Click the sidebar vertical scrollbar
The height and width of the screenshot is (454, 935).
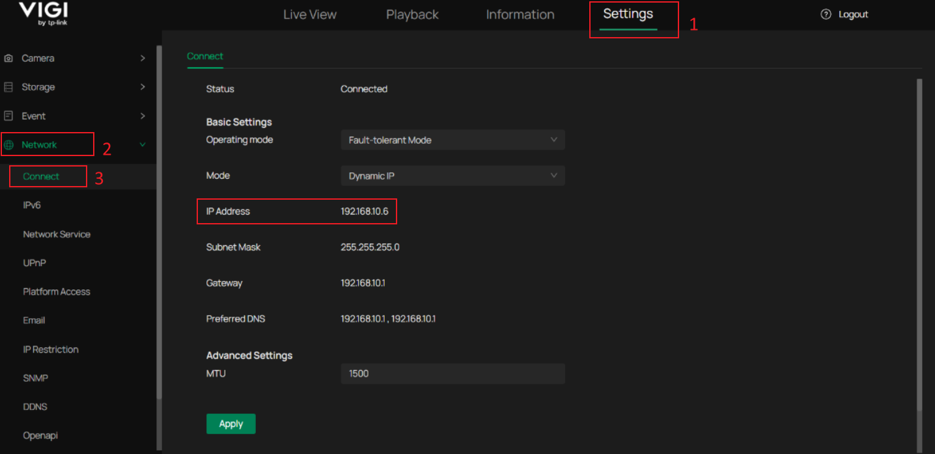[159, 221]
